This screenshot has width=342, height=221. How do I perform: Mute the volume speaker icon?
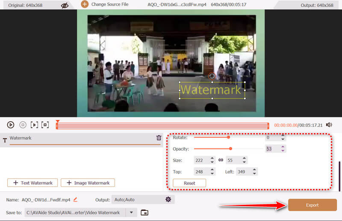[x=329, y=125]
